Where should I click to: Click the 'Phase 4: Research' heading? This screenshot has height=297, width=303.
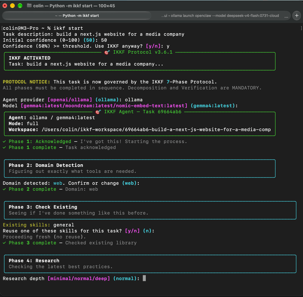tap(34, 261)
